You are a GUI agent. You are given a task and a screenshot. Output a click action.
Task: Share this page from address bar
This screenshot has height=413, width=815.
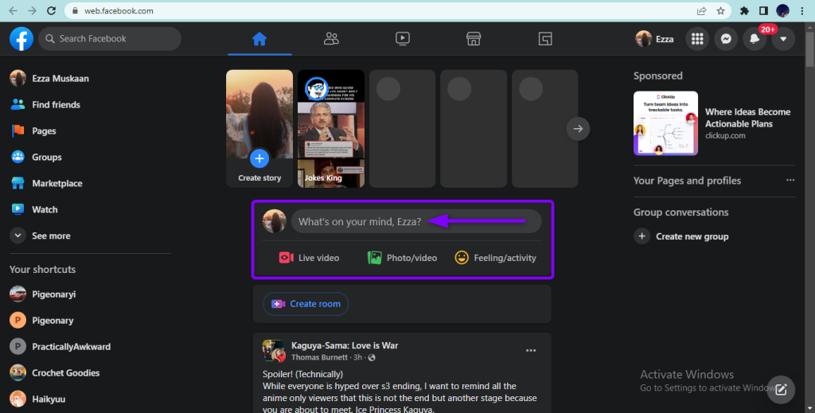[x=702, y=11]
